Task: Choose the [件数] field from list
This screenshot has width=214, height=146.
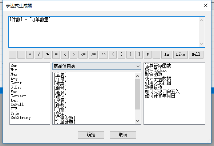Action: pos(60,105)
